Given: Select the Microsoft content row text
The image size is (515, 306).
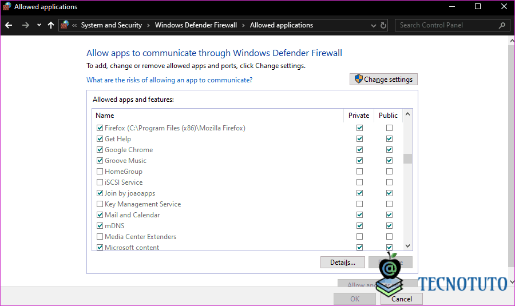Looking at the screenshot, I should pos(132,248).
